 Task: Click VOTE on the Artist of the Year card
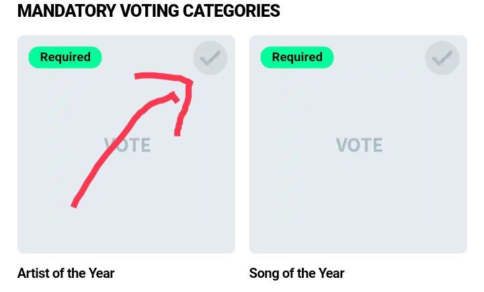tap(128, 145)
